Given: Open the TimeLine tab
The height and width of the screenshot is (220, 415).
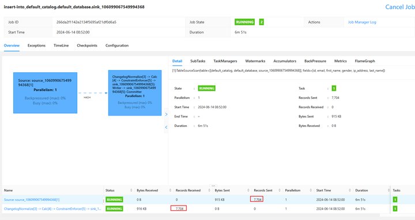Looking at the screenshot, I should 61,45.
